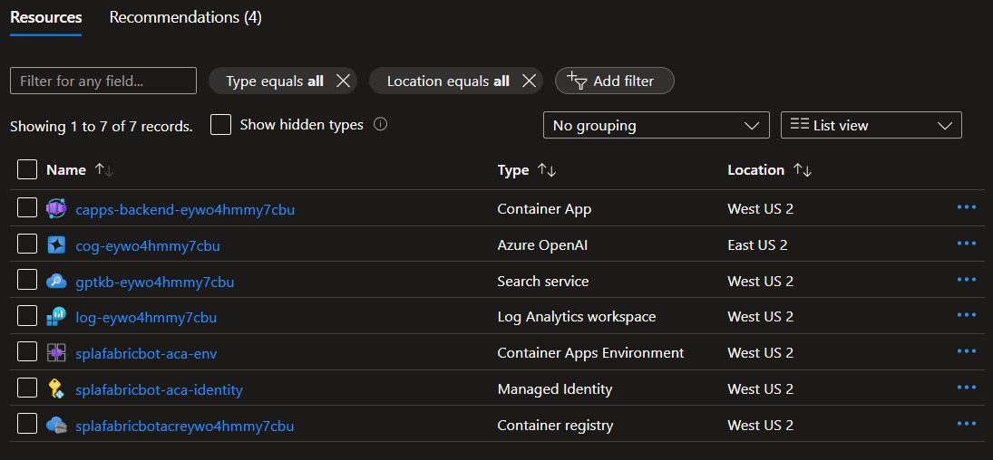Viewport: 993px width, 460px height.
Task: Select the checkbox for splafabricbot-aca-env
Action: pyautogui.click(x=27, y=352)
